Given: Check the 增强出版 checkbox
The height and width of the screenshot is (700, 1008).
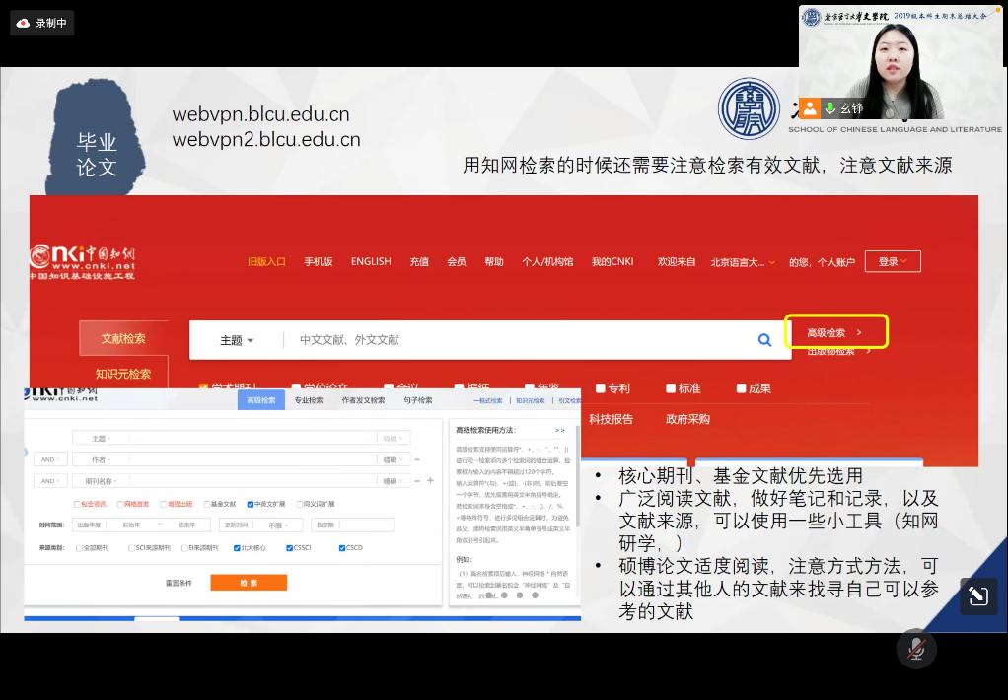Looking at the screenshot, I should pos(164,505).
